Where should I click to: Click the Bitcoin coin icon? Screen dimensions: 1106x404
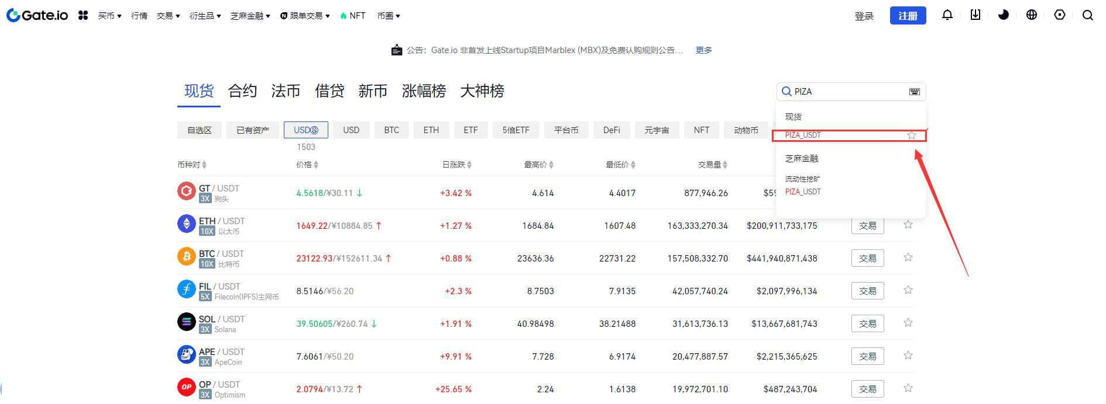pos(186,256)
